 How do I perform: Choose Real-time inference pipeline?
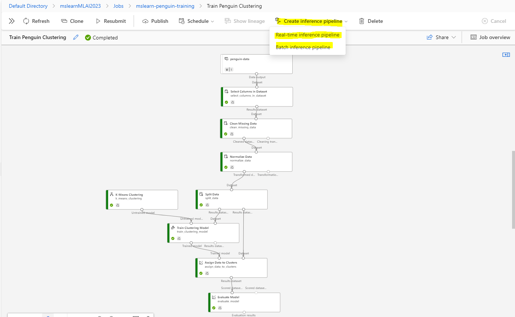tap(308, 35)
